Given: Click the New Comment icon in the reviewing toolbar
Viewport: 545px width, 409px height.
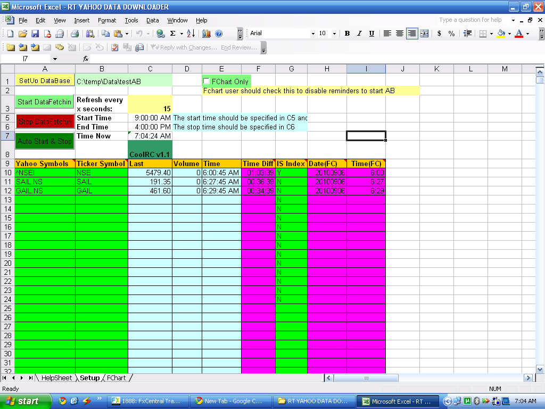Looking at the screenshot, I should 11,47.
